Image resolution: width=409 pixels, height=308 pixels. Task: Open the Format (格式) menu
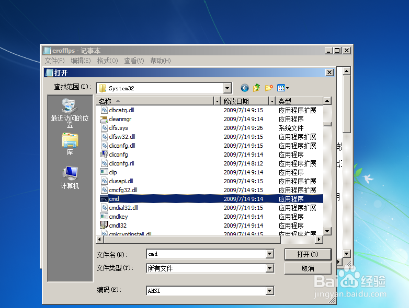tap(107, 61)
